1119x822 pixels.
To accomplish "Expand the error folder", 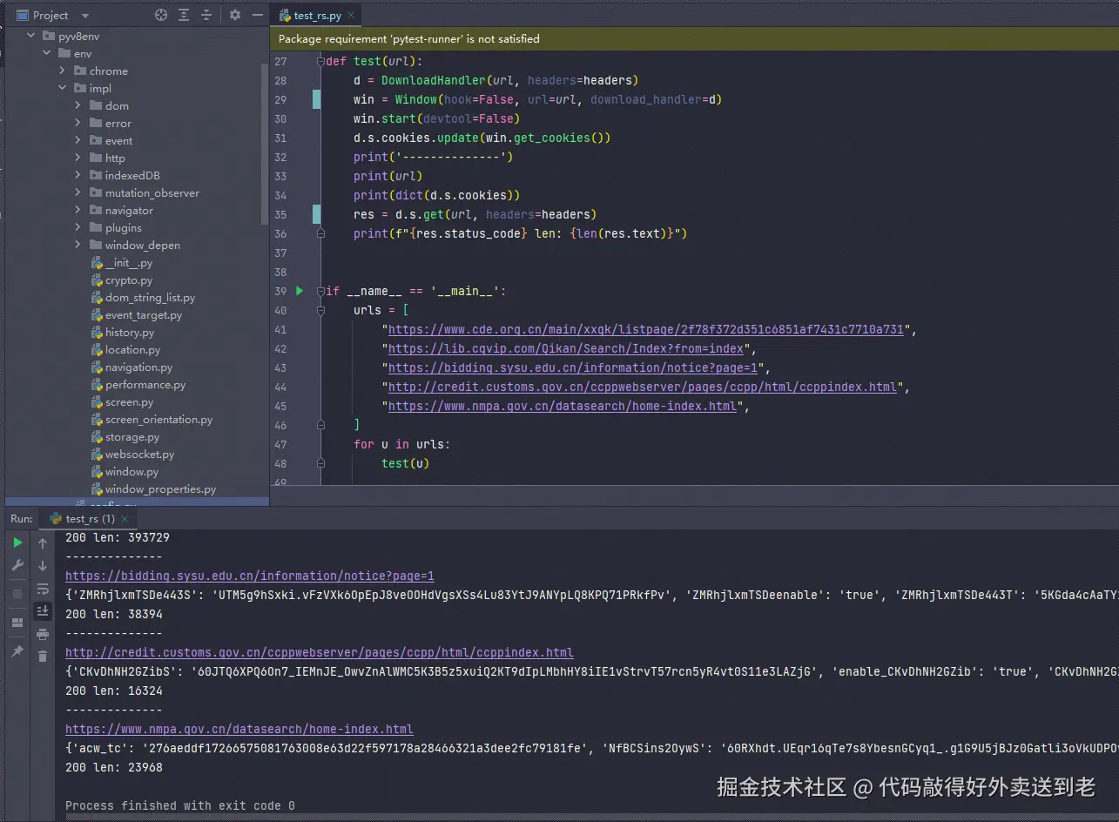I will (78, 123).
